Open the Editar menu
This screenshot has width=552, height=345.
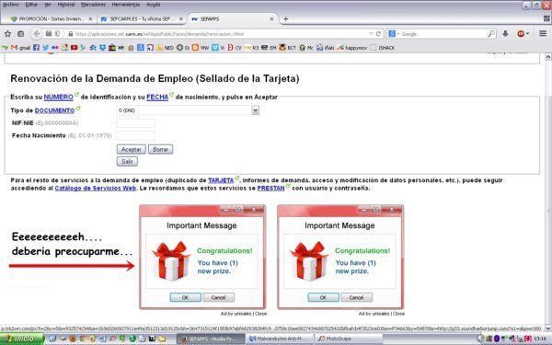[31, 5]
